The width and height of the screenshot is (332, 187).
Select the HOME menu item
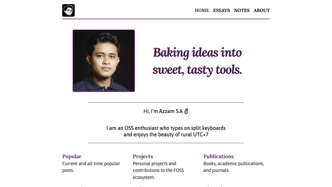tap(202, 10)
